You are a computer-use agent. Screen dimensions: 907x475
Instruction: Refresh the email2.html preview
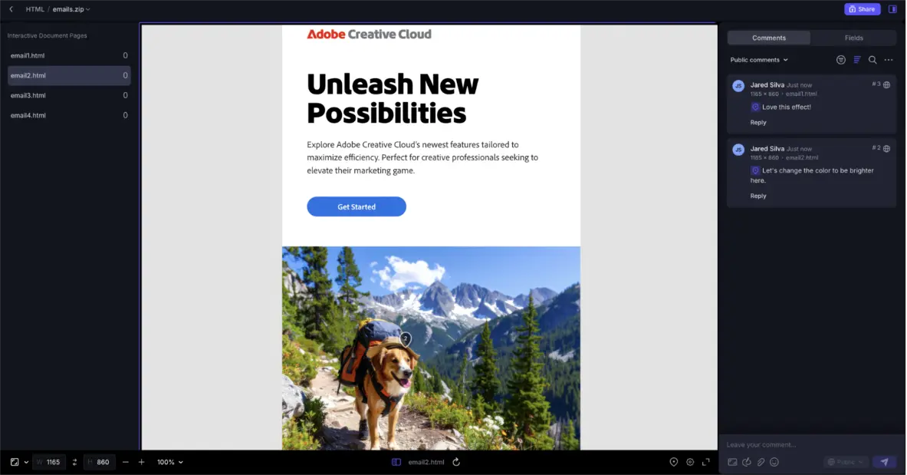point(456,462)
